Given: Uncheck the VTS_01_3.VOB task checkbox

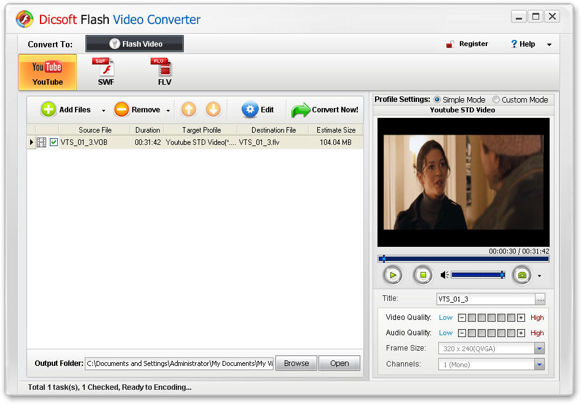Looking at the screenshot, I should click(53, 142).
